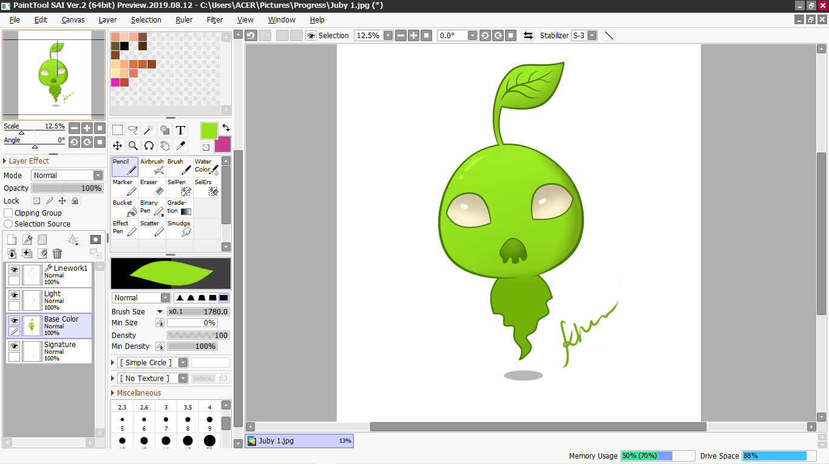Select the Binary Pen tool
Image resolution: width=829 pixels, height=464 pixels.
coord(152,208)
